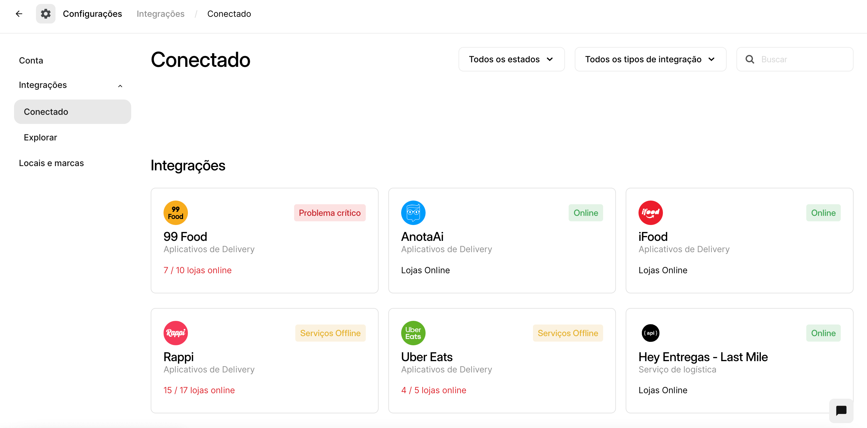Click the search magnifier icon
Image resolution: width=867 pixels, height=428 pixels.
750,59
